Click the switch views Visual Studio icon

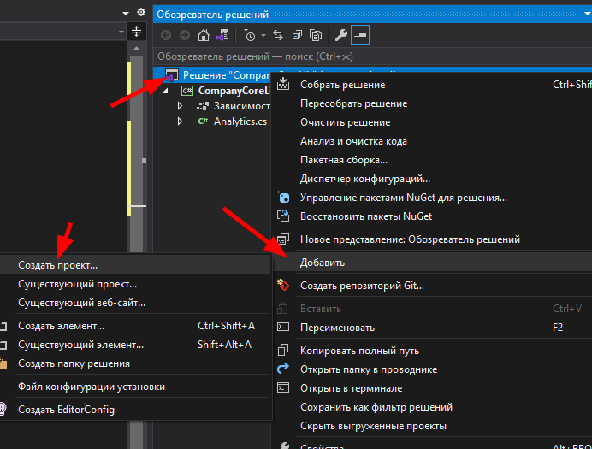coord(222,35)
